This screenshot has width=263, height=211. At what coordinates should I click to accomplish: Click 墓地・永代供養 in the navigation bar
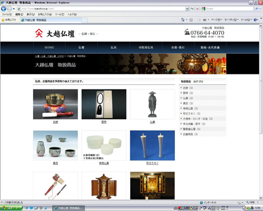click(210, 48)
